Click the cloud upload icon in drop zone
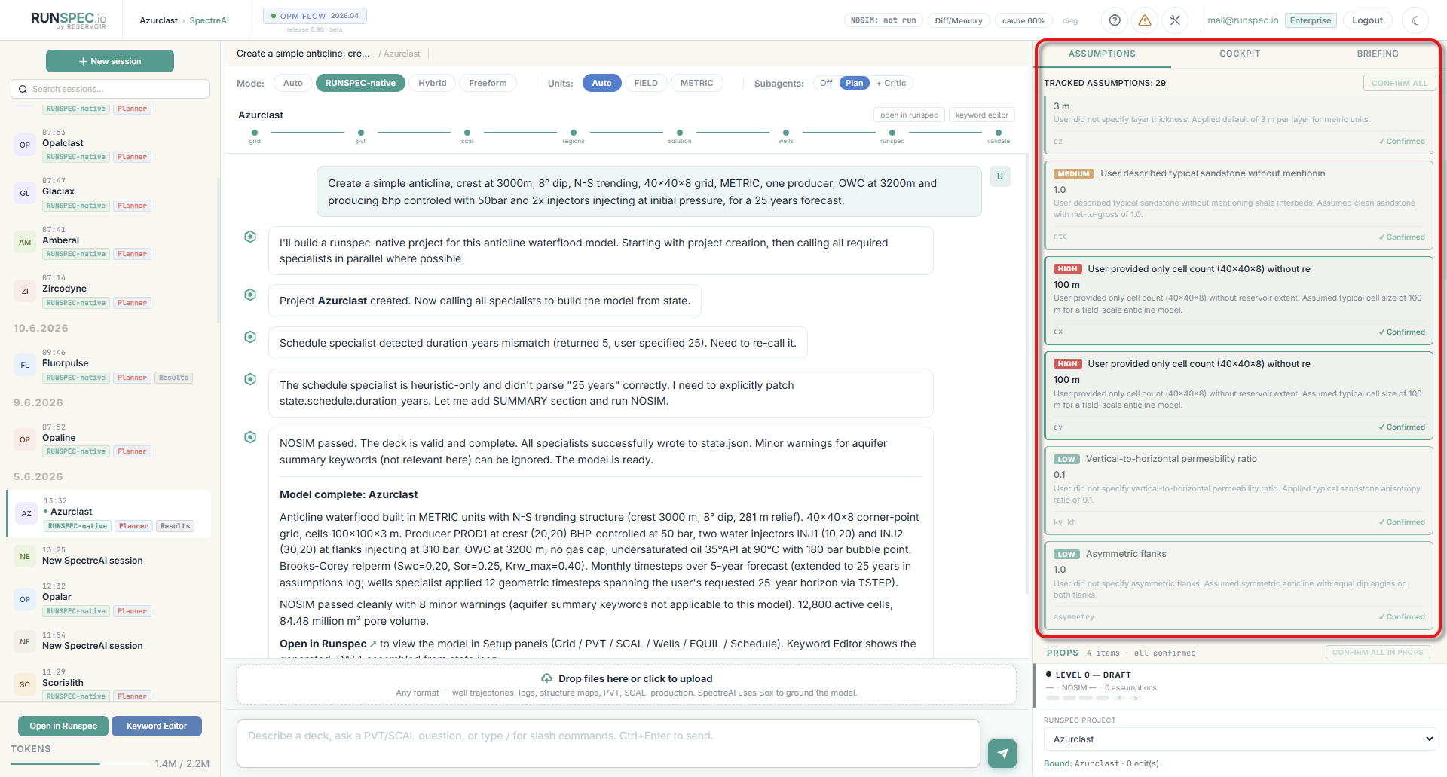Screen dimensions: 1447x777 (546, 678)
